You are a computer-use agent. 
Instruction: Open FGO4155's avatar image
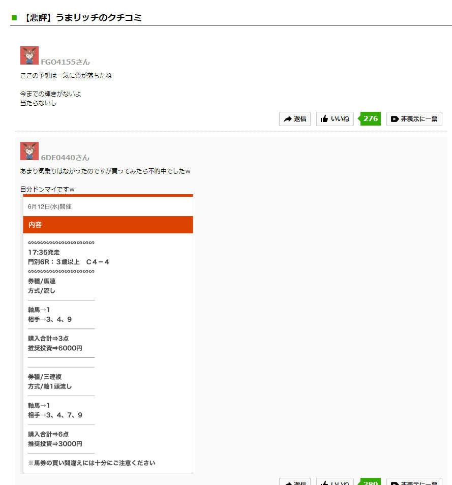tap(29, 55)
